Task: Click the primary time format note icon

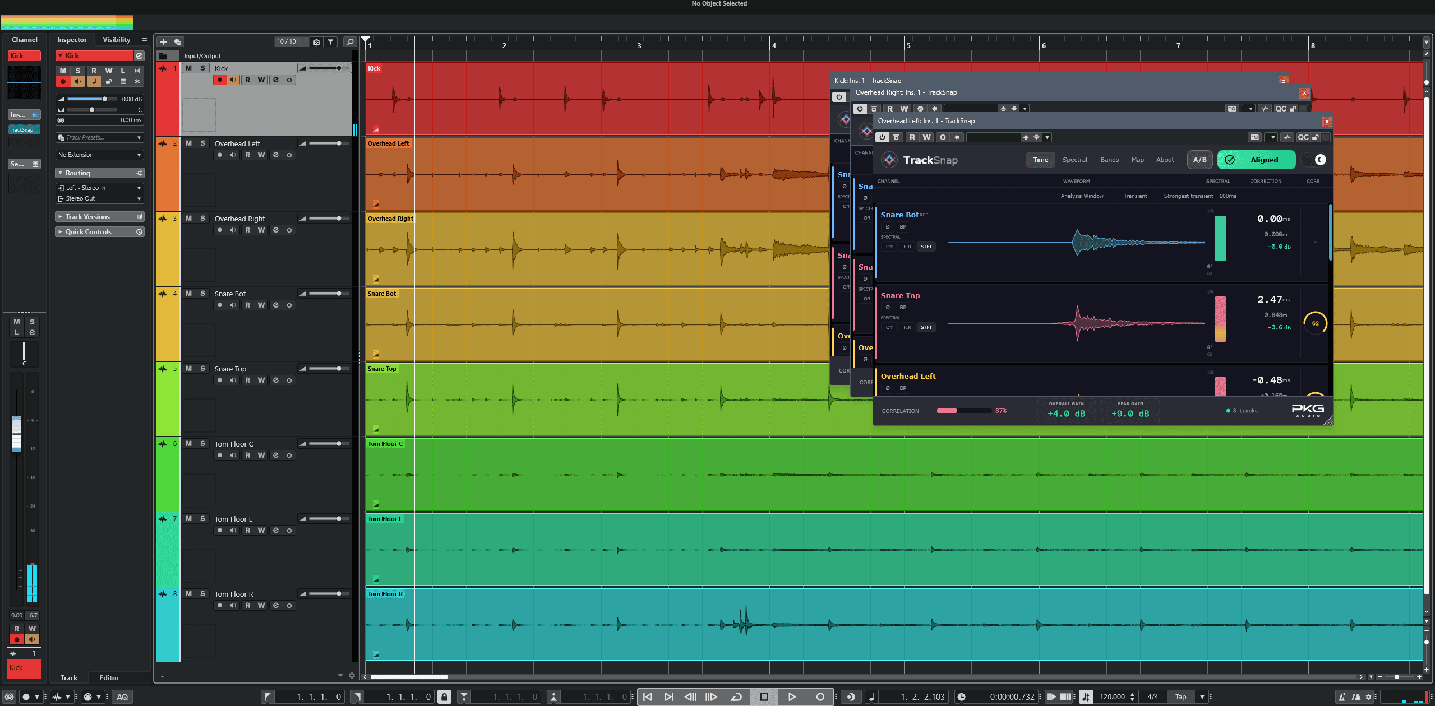Action: (871, 696)
